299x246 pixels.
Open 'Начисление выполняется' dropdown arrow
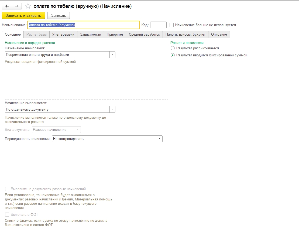point(112,110)
